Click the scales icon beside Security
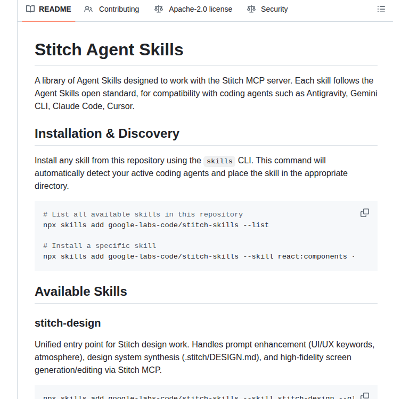The width and height of the screenshot is (393, 399). [x=251, y=9]
